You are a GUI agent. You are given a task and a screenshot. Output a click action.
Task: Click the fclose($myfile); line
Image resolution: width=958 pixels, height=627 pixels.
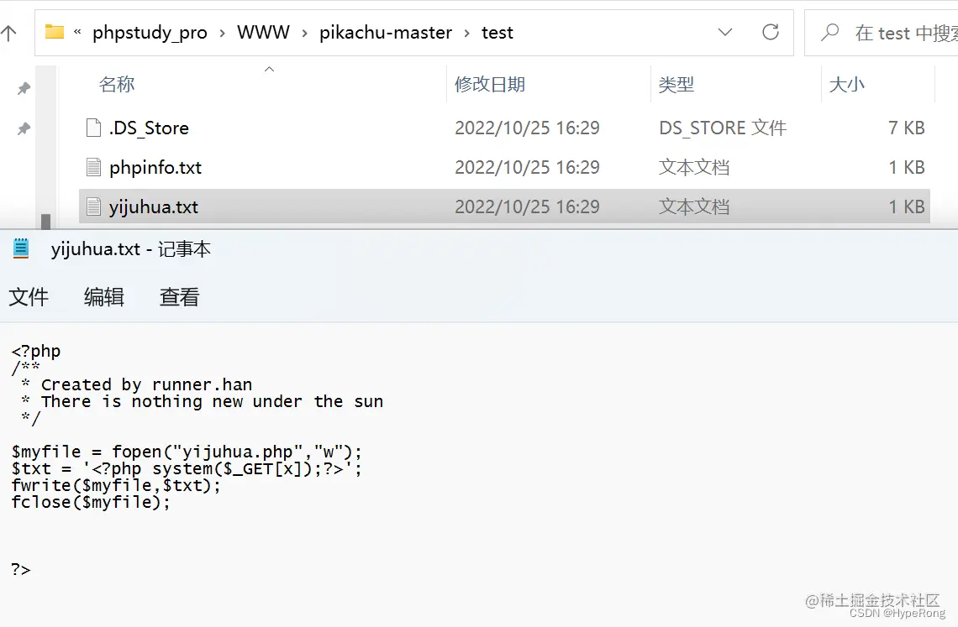[91, 503]
